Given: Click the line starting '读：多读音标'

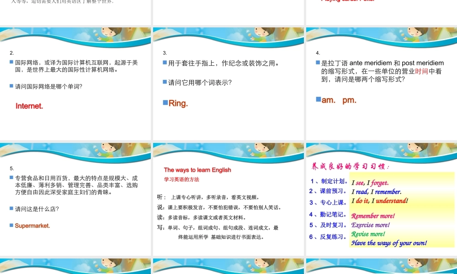Looking at the screenshot, I should point(202,217).
